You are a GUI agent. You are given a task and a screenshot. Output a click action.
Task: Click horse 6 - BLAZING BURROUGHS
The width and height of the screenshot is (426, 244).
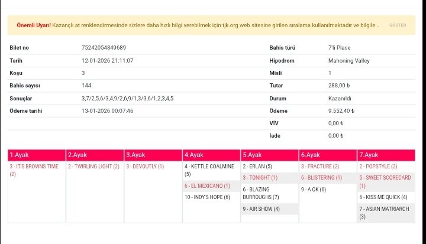(x=261, y=193)
